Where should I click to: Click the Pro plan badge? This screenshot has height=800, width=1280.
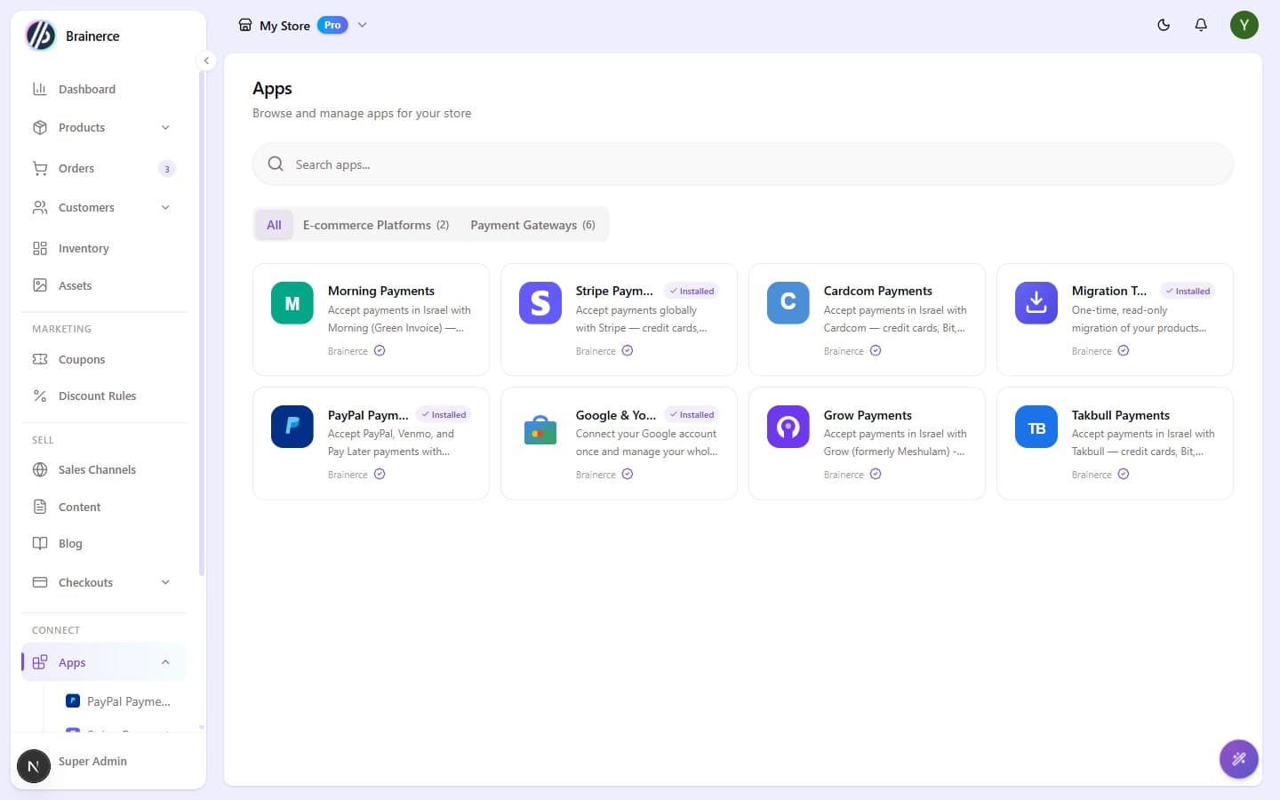pyautogui.click(x=332, y=25)
